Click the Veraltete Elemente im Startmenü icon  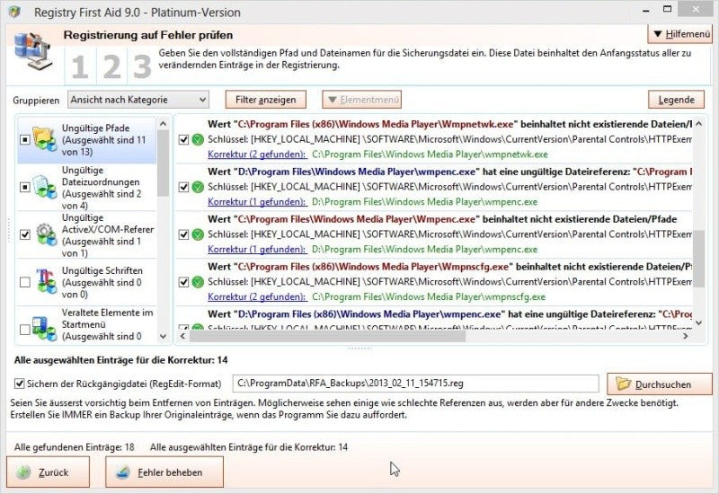(x=44, y=328)
